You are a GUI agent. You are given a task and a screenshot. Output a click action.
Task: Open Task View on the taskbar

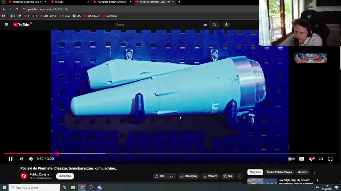64,188
